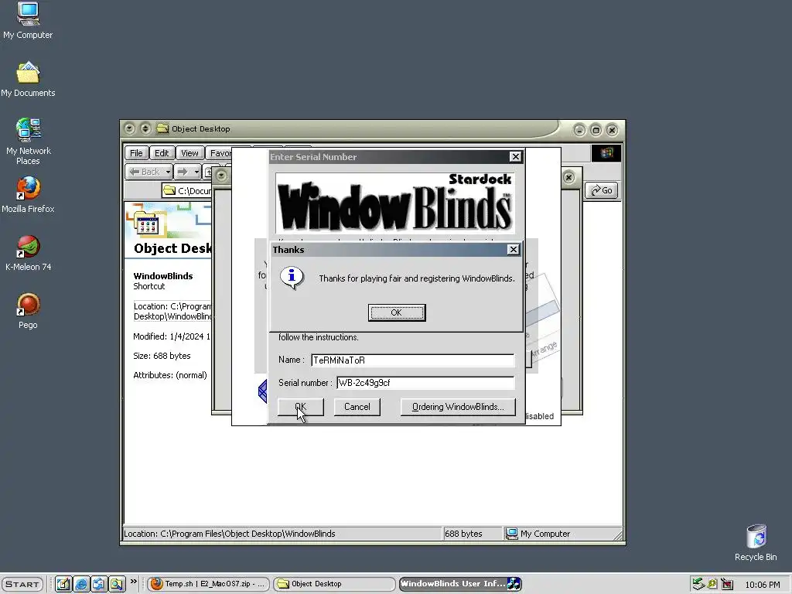
Task: Click round close button on background dialog
Action: 568,177
